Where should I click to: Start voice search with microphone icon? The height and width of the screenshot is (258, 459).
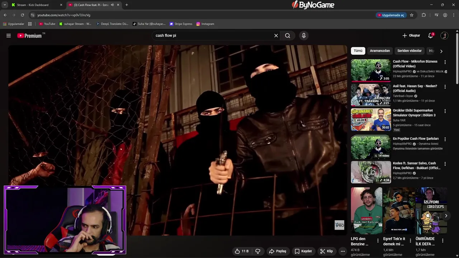coord(304,35)
